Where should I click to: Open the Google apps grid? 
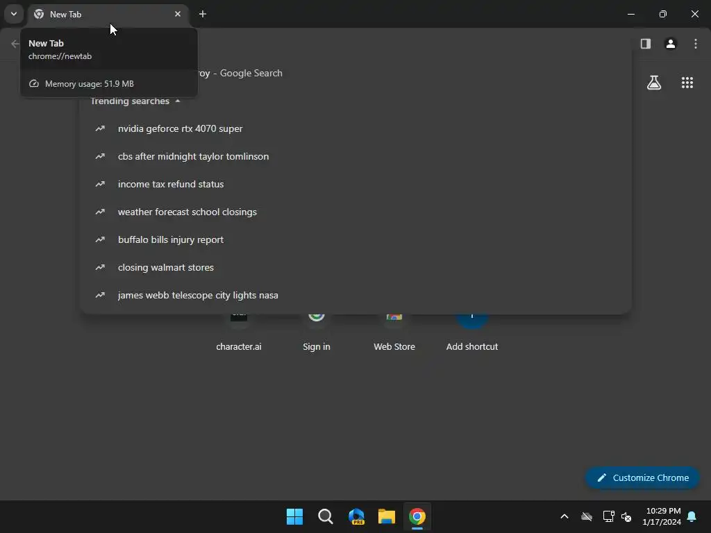pos(687,83)
